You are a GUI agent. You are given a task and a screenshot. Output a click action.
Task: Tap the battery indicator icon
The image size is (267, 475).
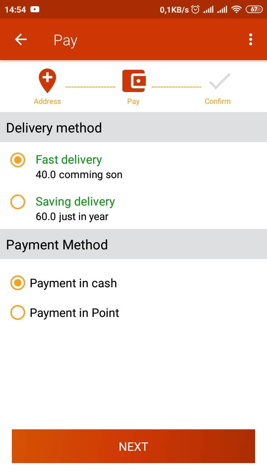pos(254,10)
